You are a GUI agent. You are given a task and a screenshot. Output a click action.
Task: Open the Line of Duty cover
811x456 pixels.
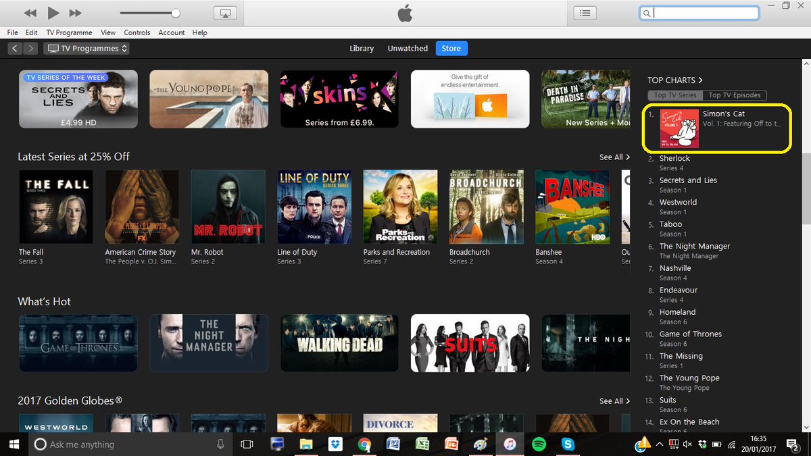(314, 207)
